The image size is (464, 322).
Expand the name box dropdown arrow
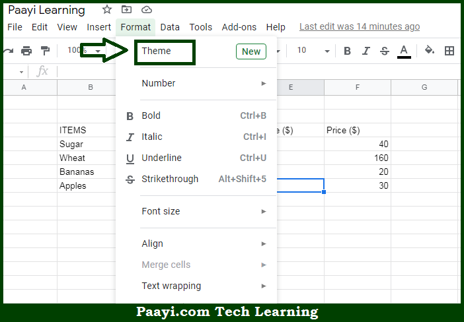21,72
